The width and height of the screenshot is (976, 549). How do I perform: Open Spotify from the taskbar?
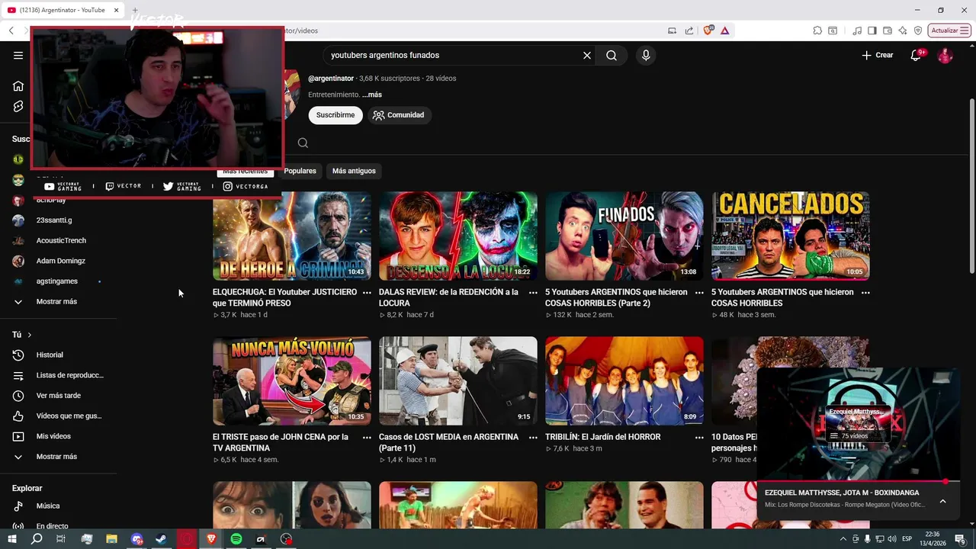click(236, 539)
